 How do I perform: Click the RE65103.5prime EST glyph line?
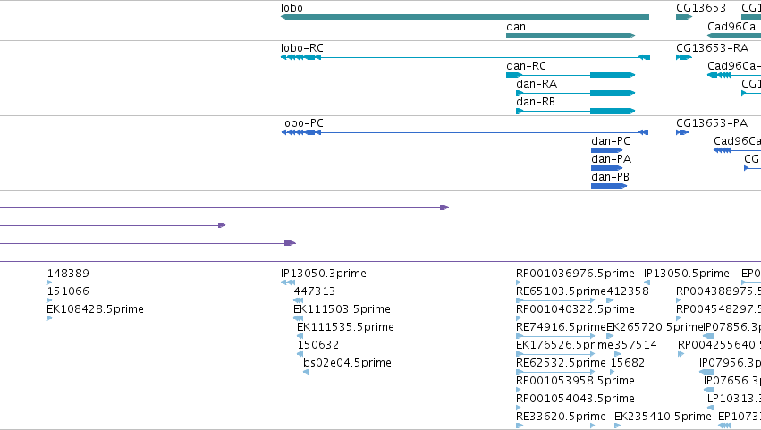coord(555,300)
